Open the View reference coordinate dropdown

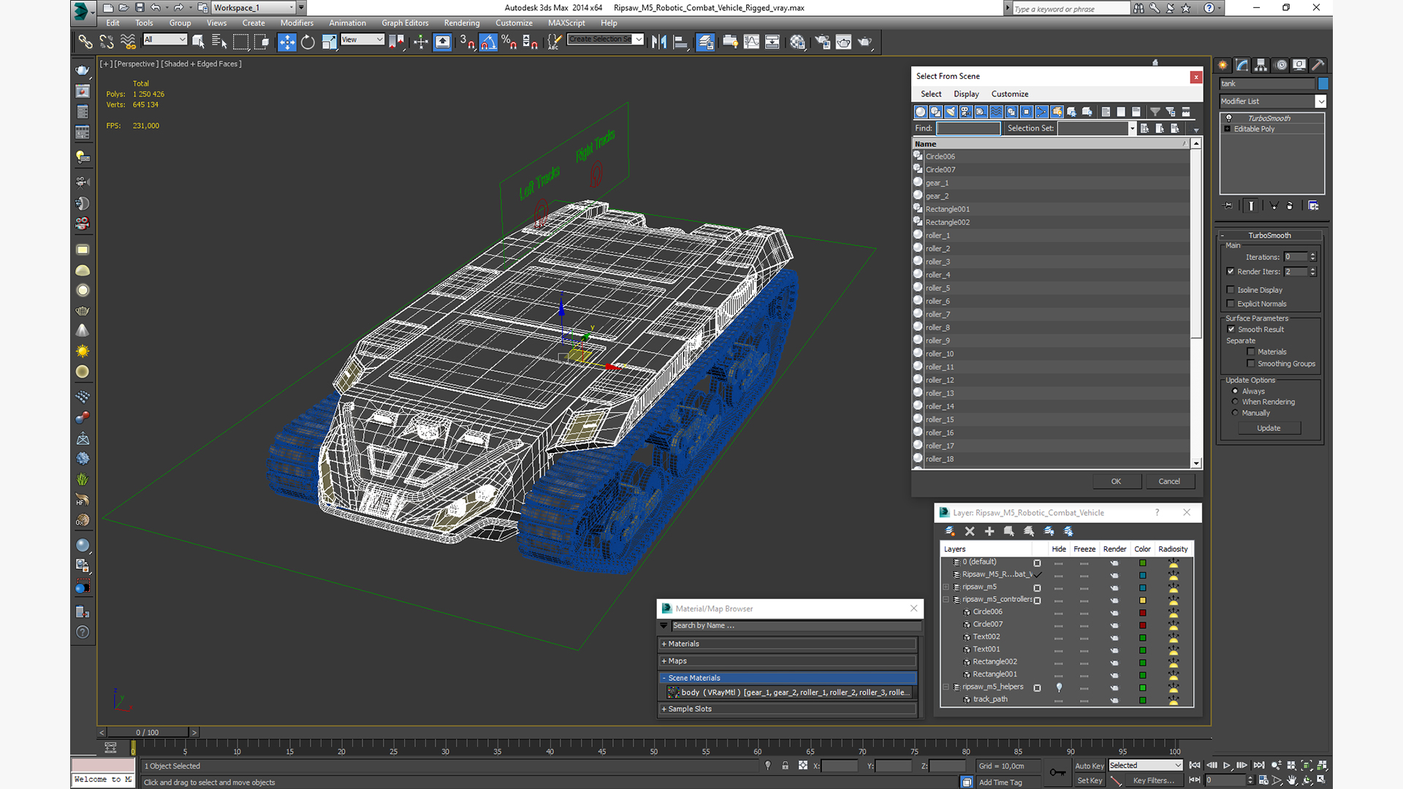362,39
